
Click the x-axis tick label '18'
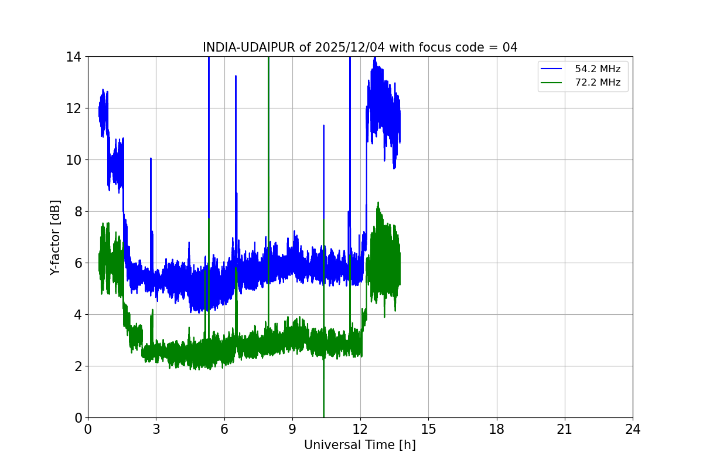click(x=496, y=429)
